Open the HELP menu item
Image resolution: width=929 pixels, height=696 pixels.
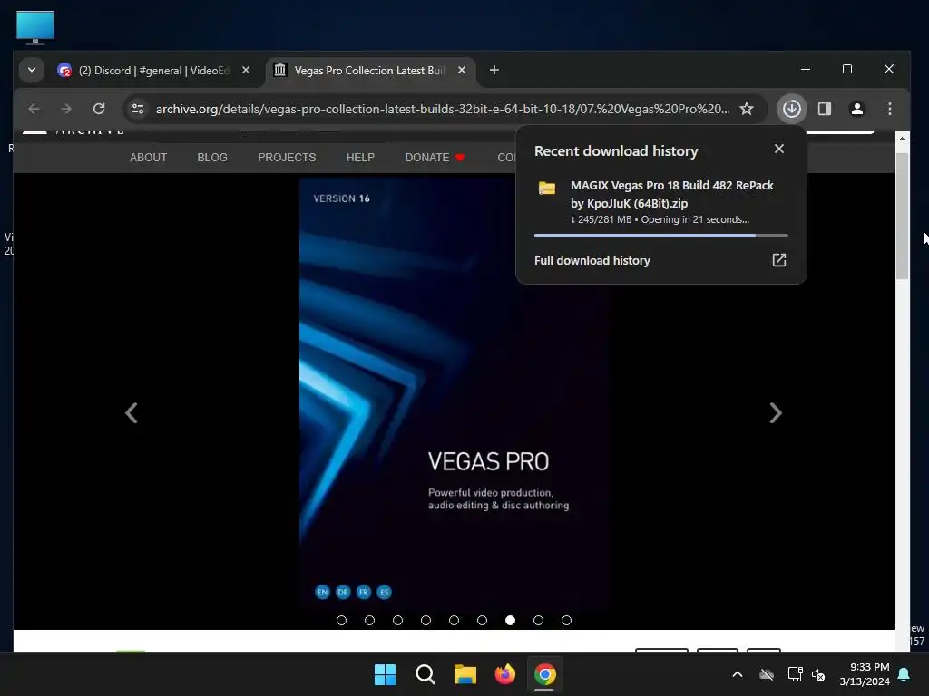point(360,158)
